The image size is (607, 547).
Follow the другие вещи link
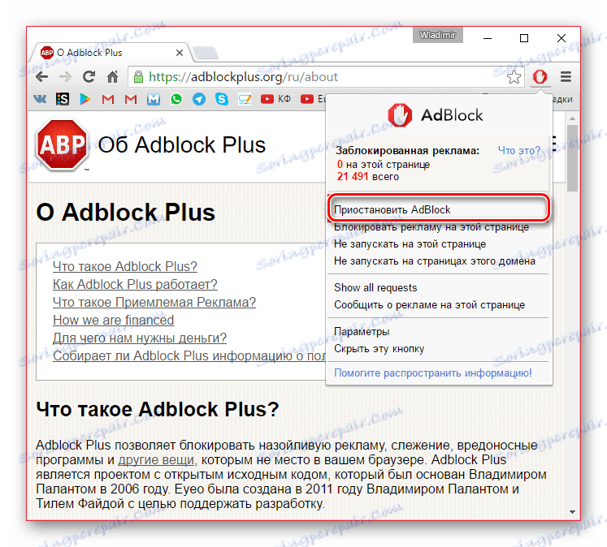(156, 459)
